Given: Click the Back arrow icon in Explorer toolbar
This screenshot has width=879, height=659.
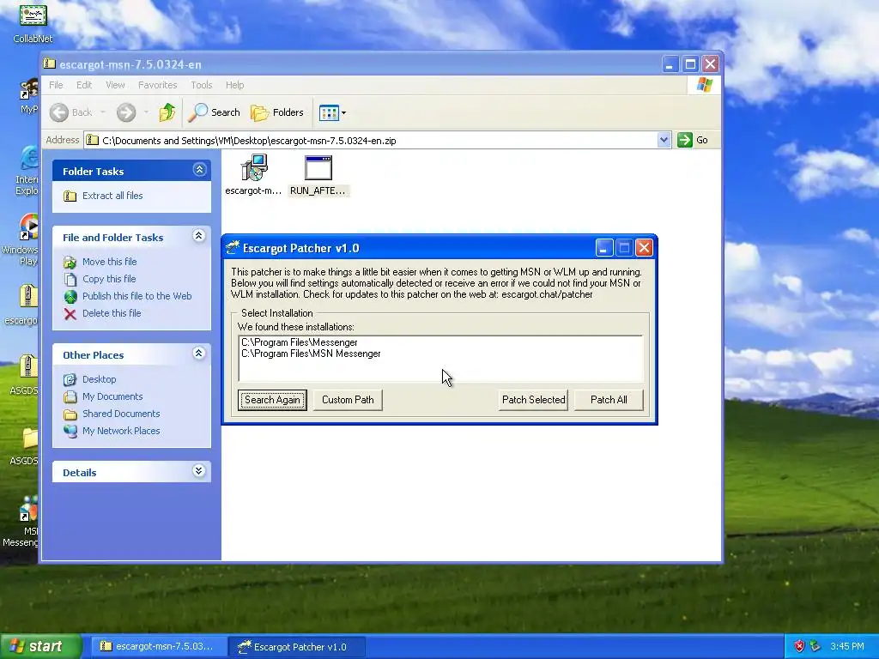Looking at the screenshot, I should [x=59, y=112].
